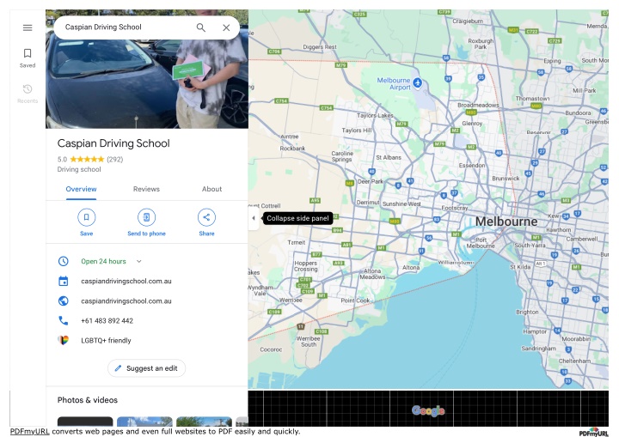Click the search magnifier icon
619x437 pixels.
(201, 27)
